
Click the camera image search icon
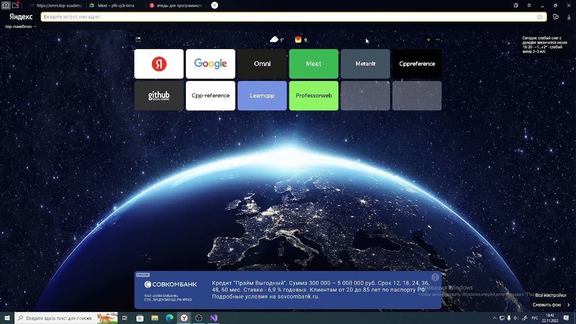click(x=540, y=17)
